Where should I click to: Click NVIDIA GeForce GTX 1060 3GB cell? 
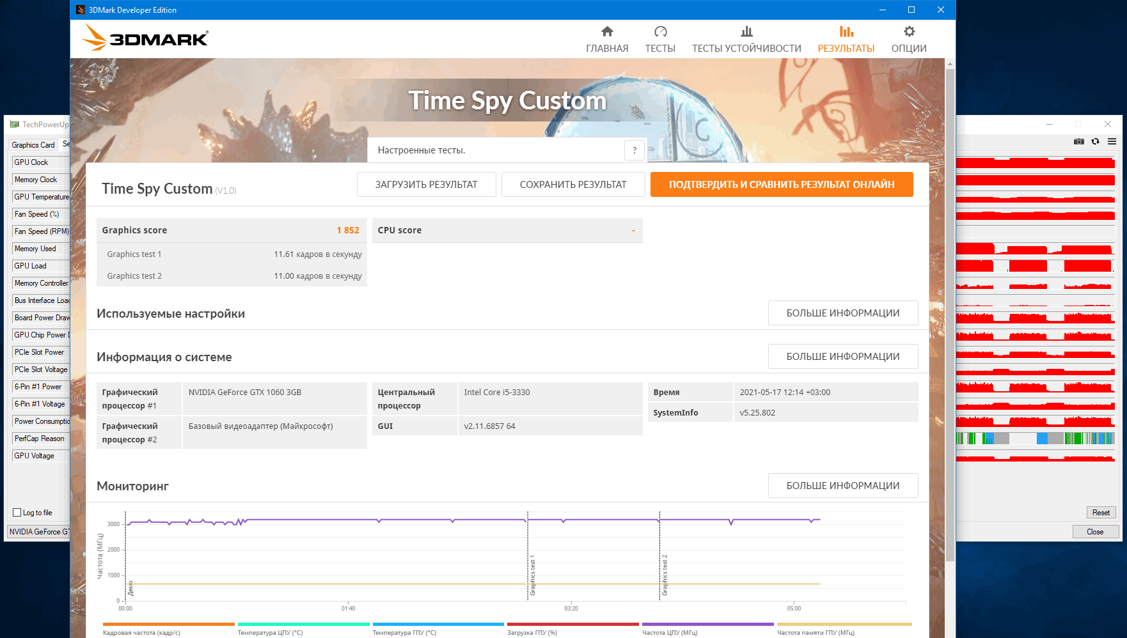pos(275,399)
